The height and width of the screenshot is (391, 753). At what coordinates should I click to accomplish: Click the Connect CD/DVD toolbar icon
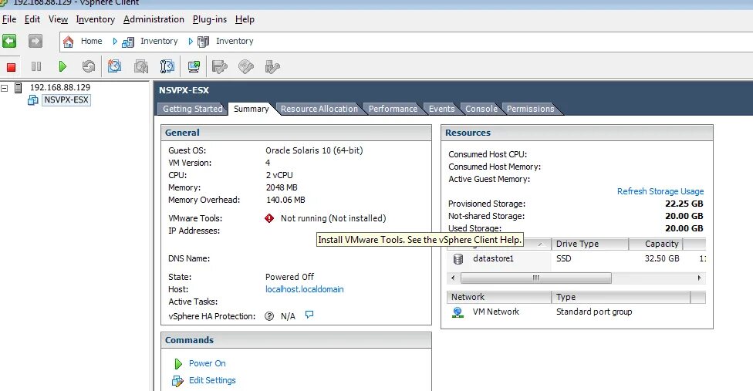pos(246,66)
